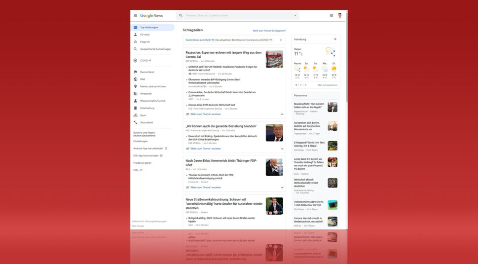View Mehr zum Thema under Beziehung beenden story
Viewport: 478px width, 264px height.
tap(205, 149)
